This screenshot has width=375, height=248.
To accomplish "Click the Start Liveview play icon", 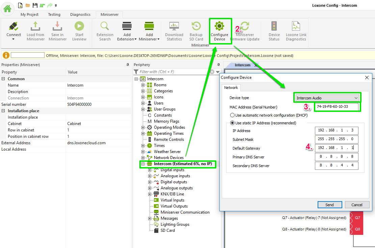I will point(79,26).
